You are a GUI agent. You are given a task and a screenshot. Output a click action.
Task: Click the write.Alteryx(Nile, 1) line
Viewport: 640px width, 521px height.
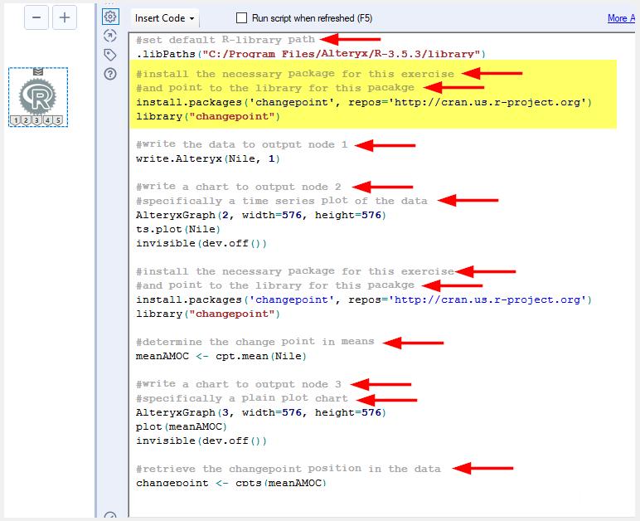click(208, 158)
